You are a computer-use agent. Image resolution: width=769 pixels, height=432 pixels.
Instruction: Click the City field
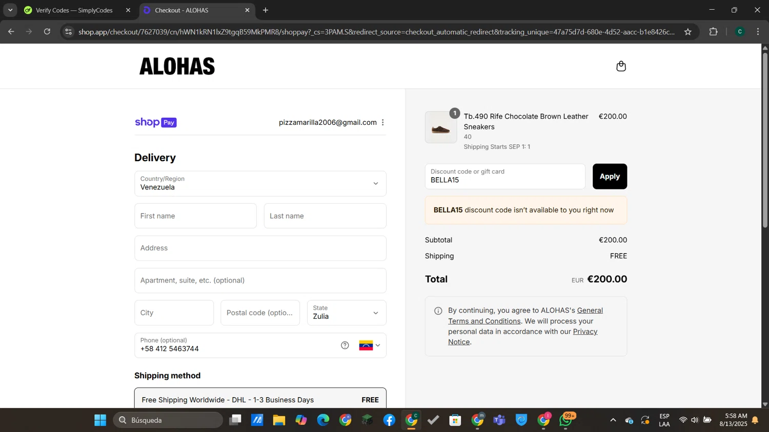click(x=174, y=313)
